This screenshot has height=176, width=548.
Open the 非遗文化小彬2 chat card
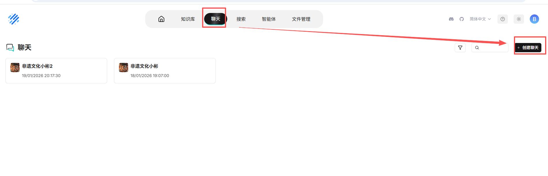56,71
